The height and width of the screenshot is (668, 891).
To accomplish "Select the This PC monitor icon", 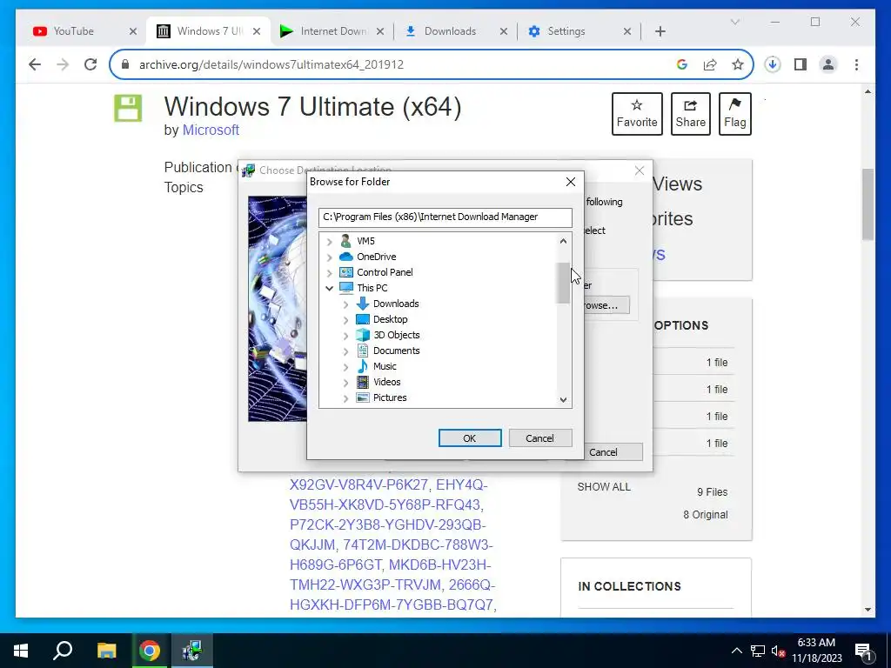I will (x=346, y=288).
